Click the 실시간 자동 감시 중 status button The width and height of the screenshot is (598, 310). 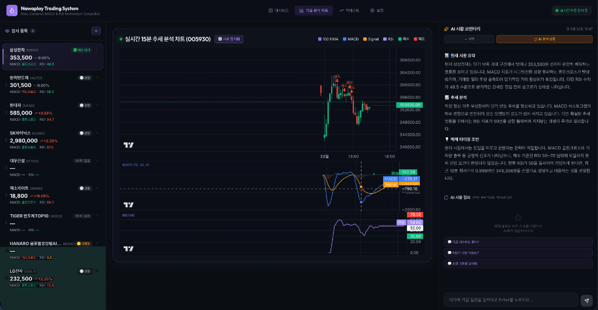coord(571,11)
